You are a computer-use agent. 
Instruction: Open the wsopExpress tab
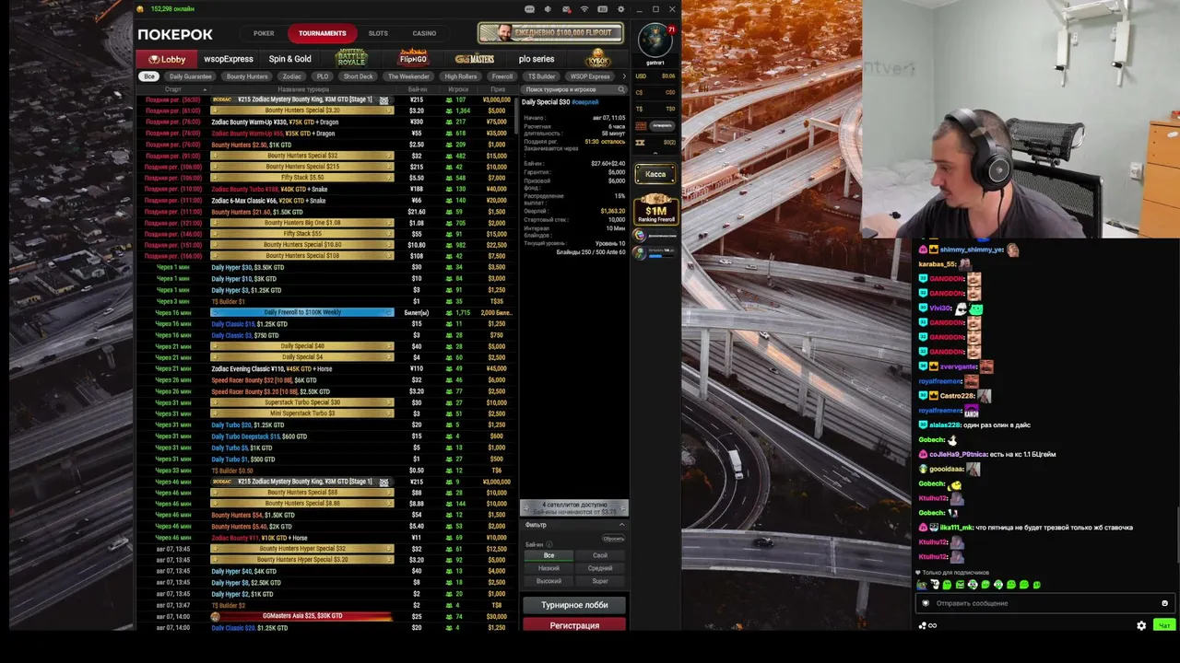pos(229,59)
